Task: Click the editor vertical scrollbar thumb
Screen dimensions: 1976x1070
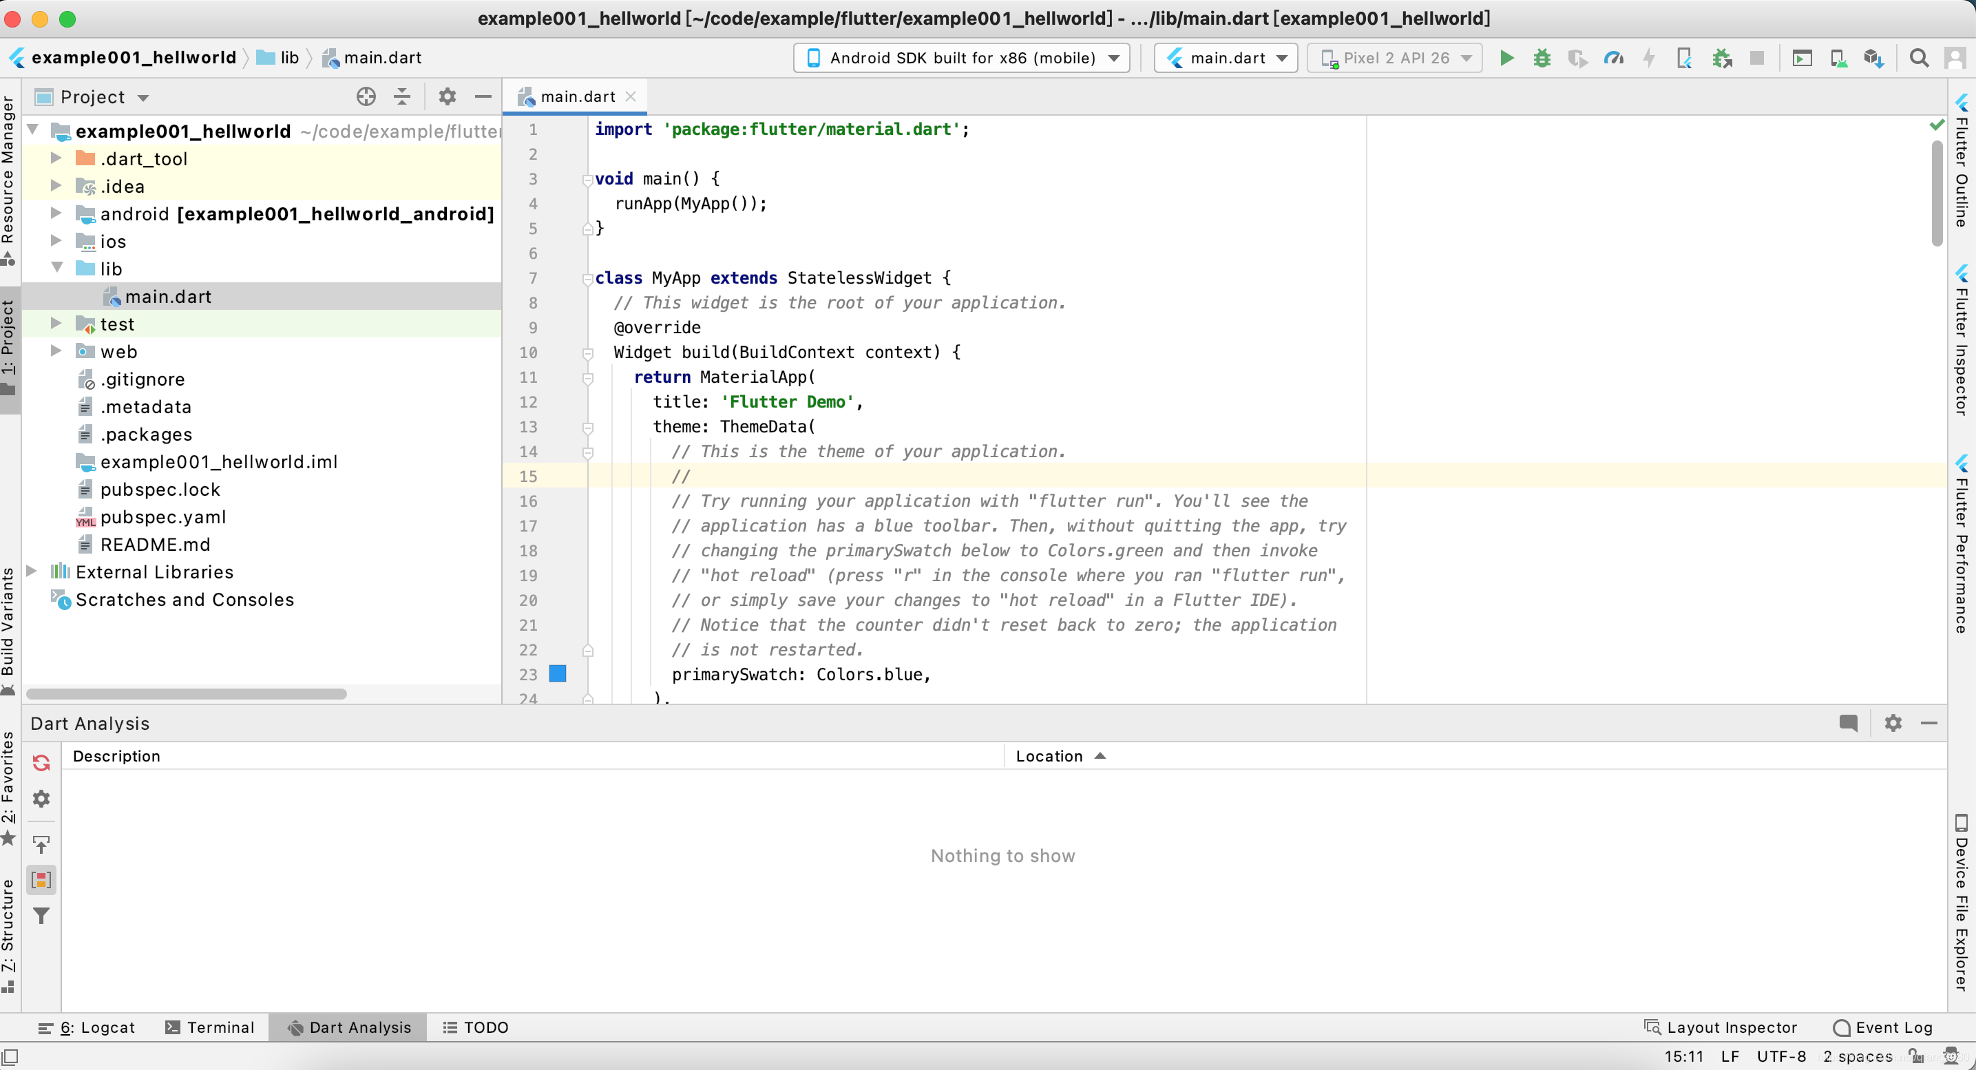Action: (1937, 195)
